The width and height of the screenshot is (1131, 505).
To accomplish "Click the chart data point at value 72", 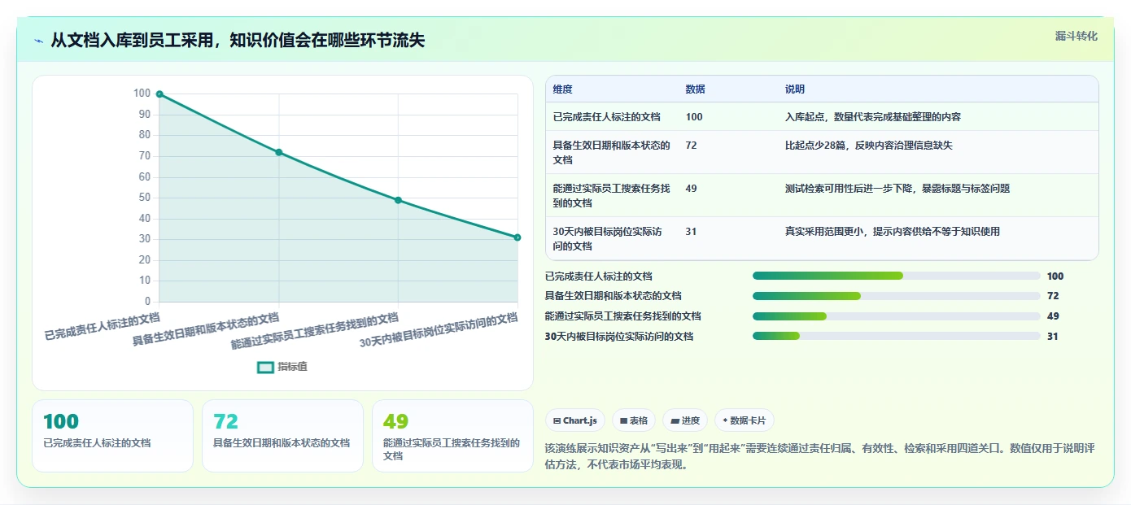I will coord(278,152).
